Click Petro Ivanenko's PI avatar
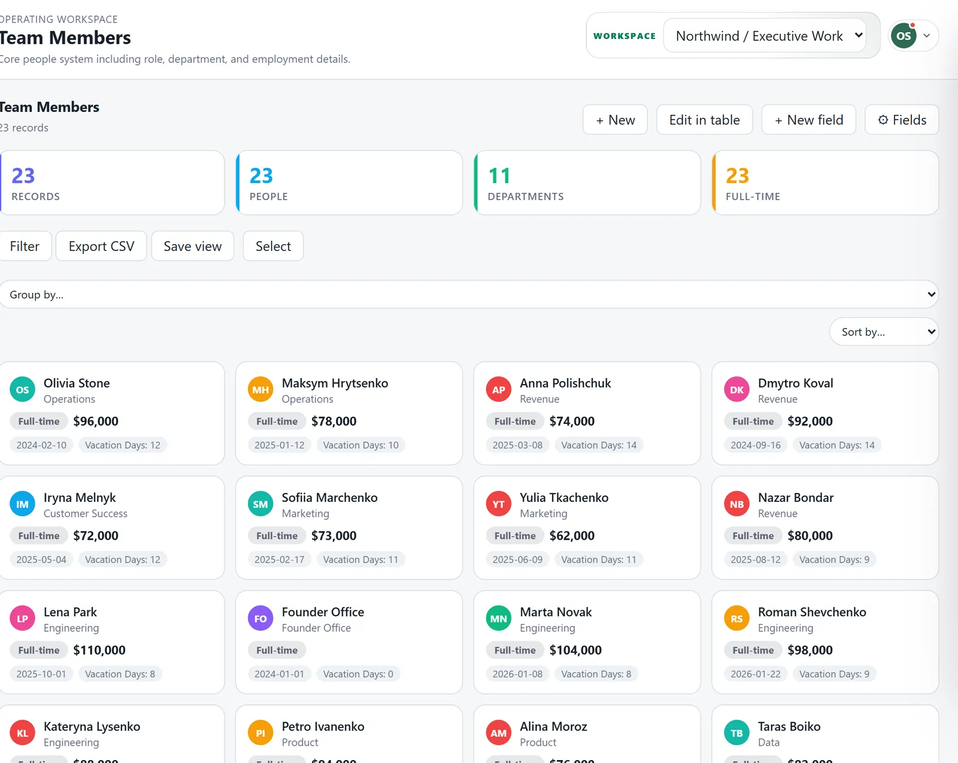The width and height of the screenshot is (958, 763). (260, 733)
